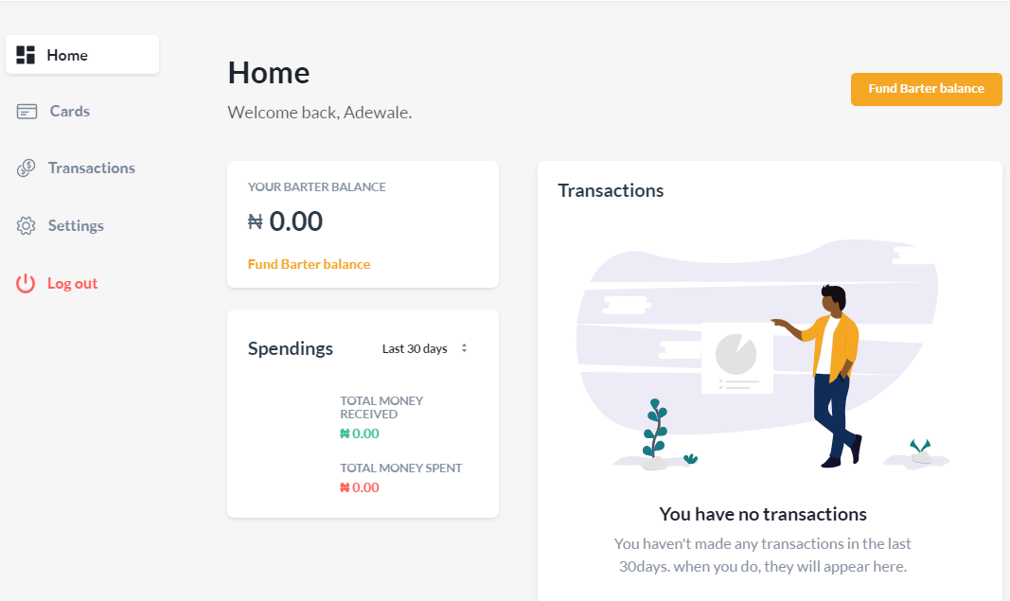Click the green Naira icon under money received
The height and width of the screenshot is (601, 1010).
(345, 433)
